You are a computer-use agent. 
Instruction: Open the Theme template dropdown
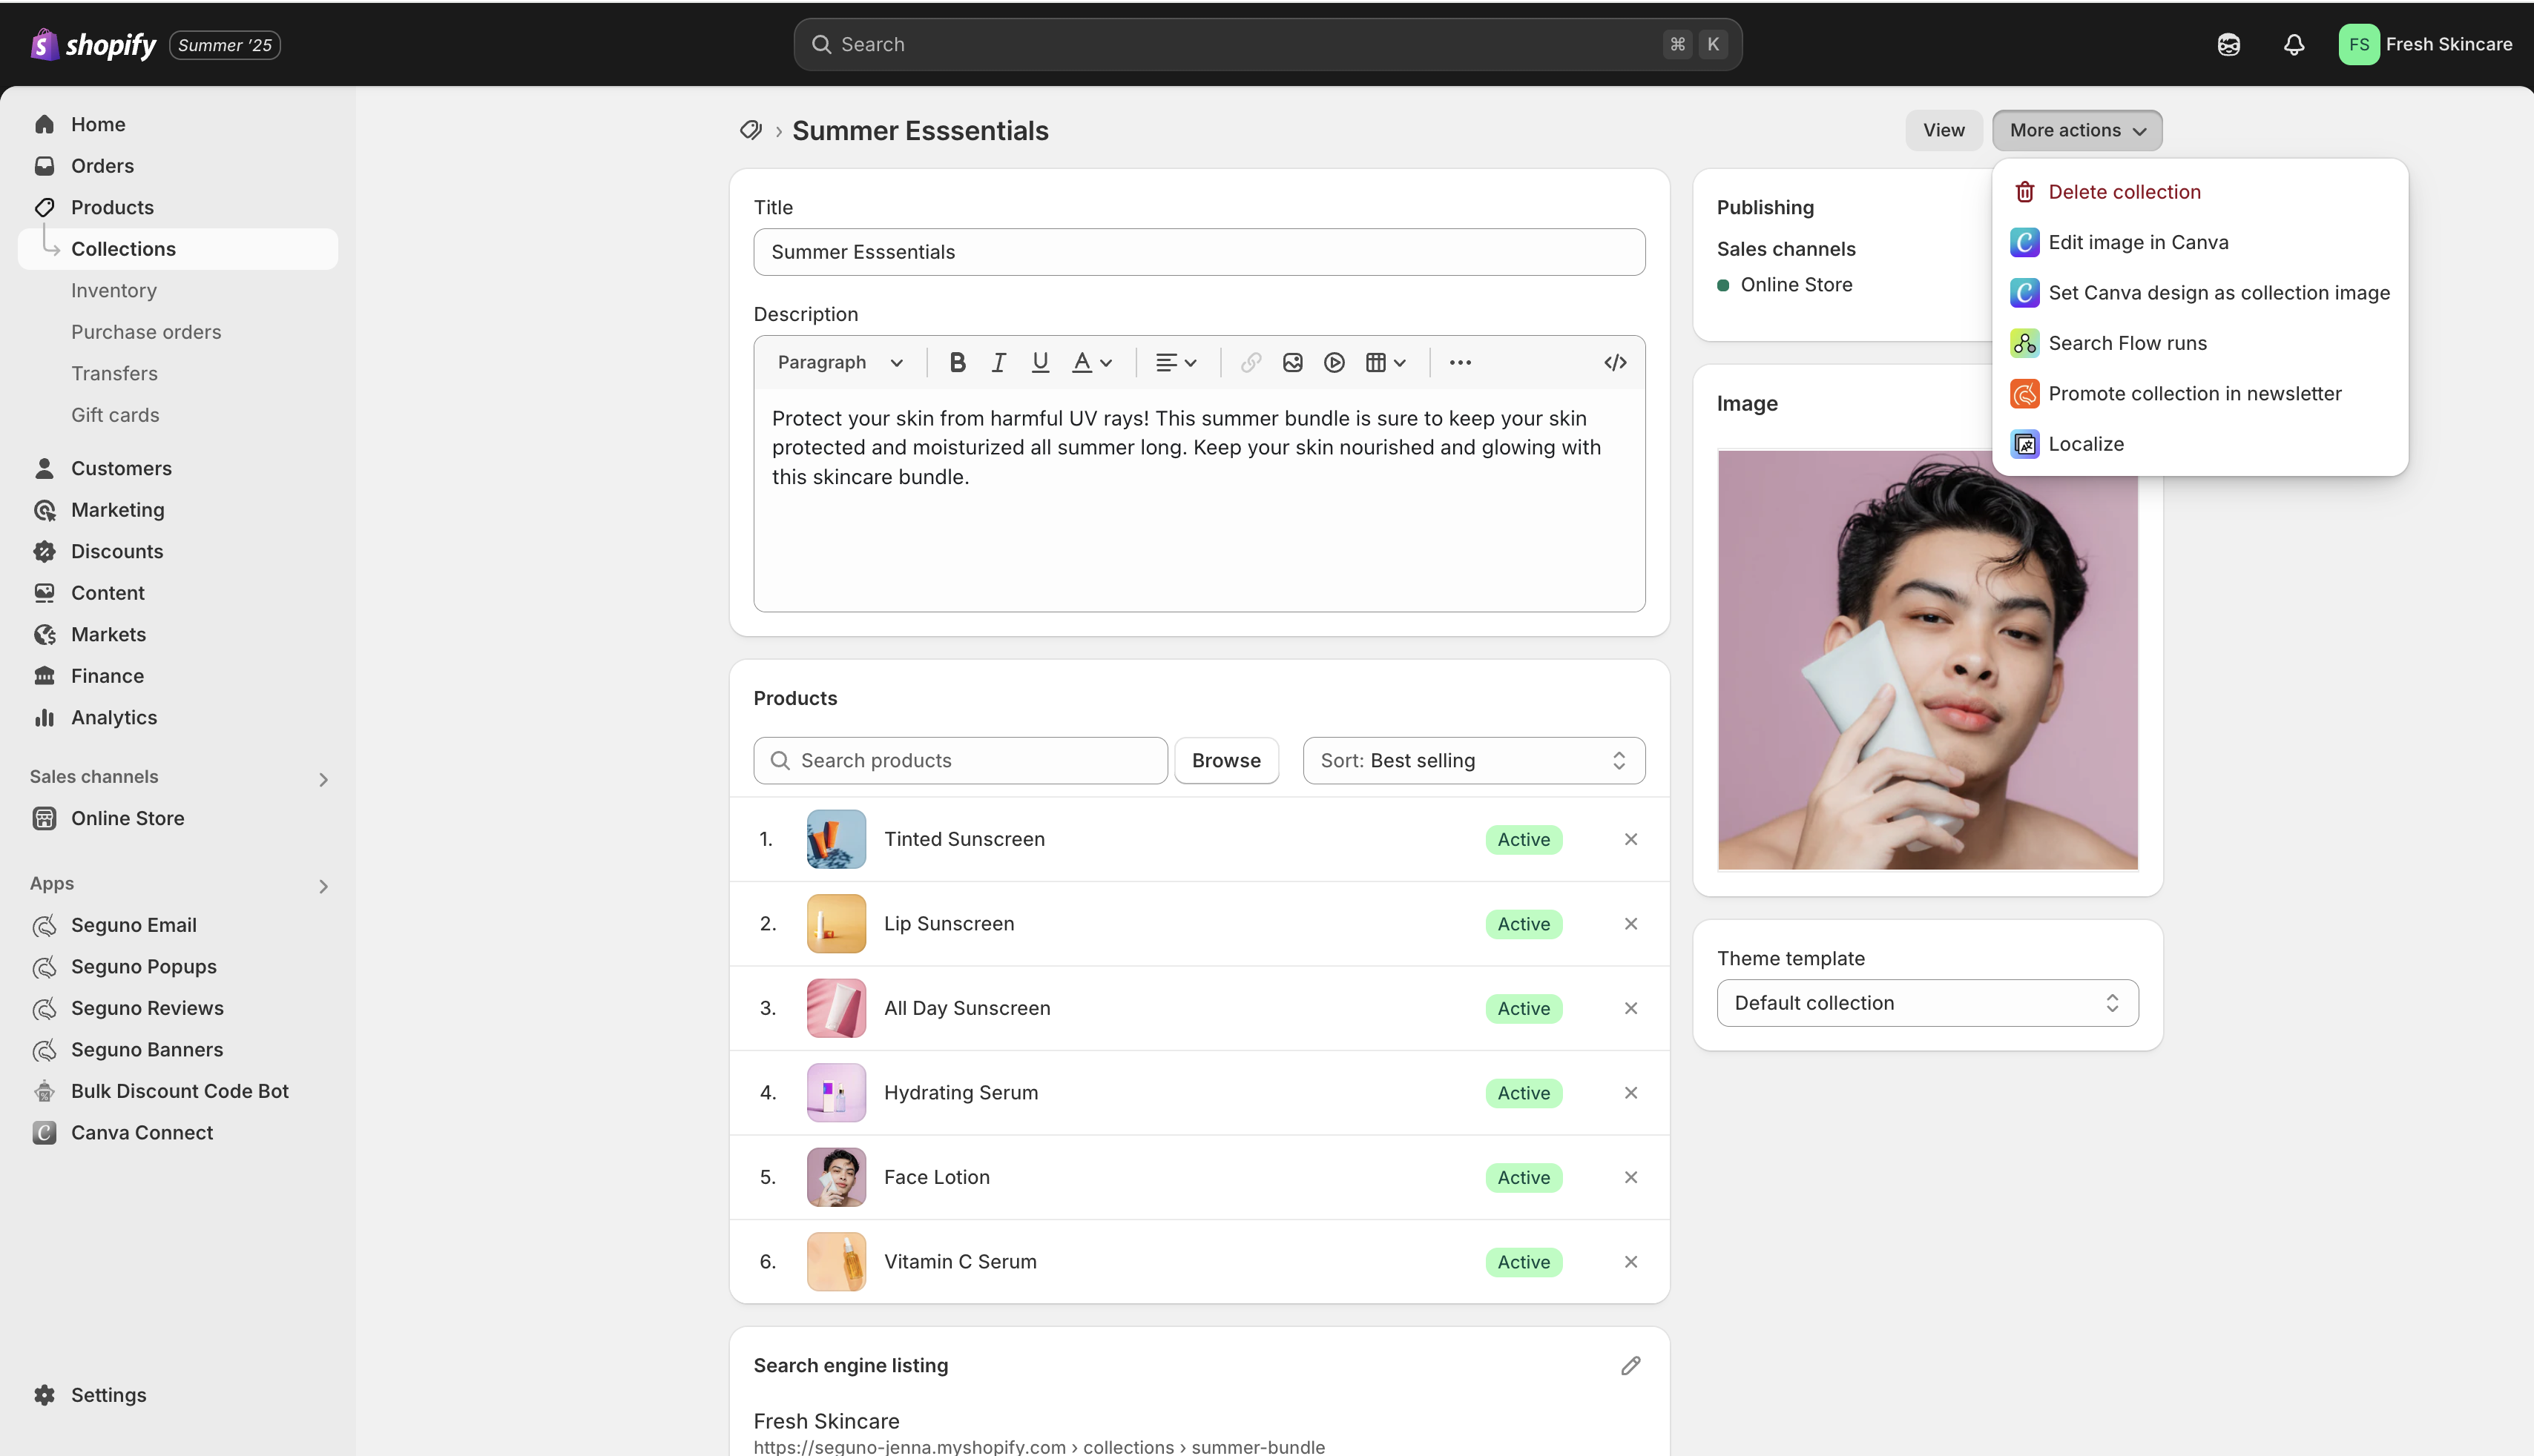(x=1926, y=1003)
